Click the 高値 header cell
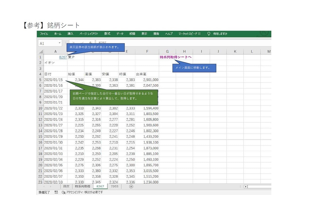Image resolution: width=313 pixels, height=220 pixels. pos(93,74)
